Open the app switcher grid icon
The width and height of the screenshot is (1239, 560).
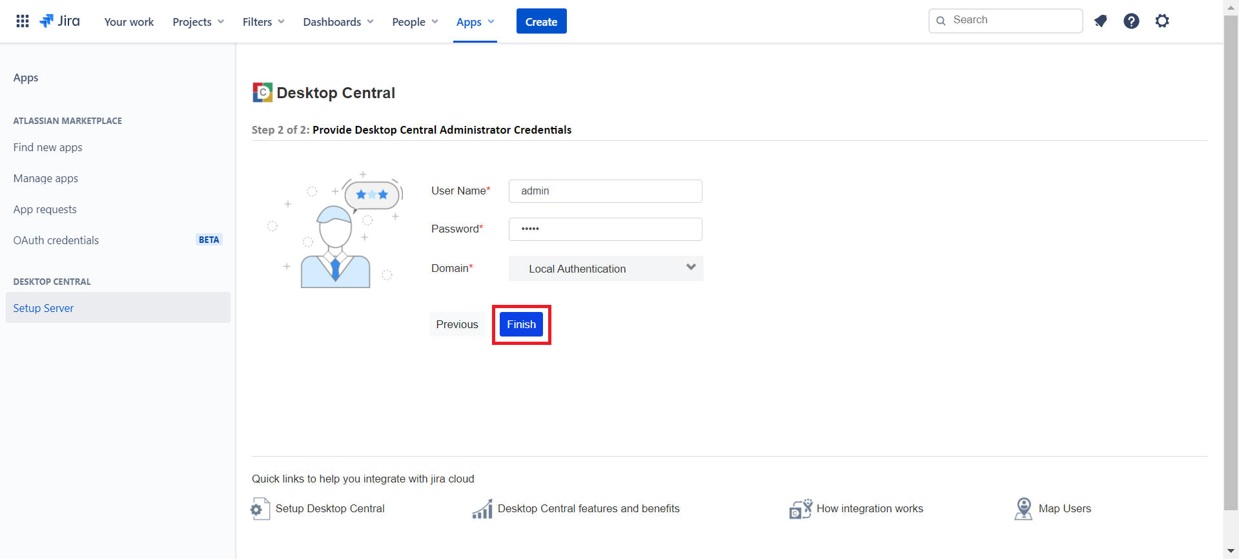(x=23, y=21)
